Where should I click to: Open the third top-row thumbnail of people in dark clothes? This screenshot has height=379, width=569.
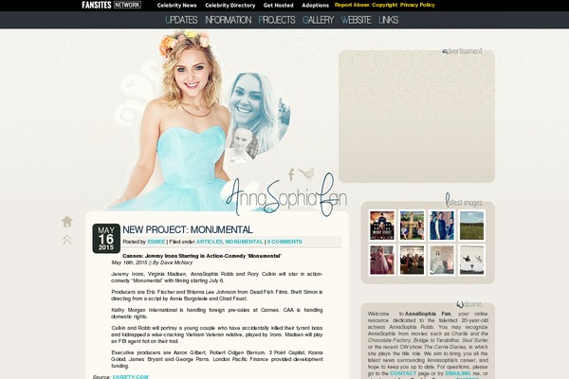click(x=442, y=226)
